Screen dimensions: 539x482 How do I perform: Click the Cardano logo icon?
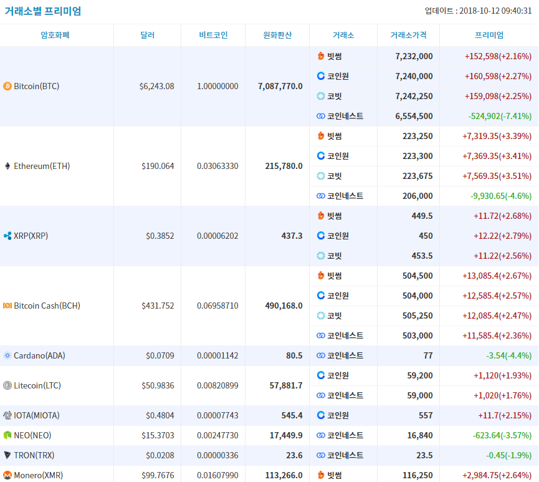(x=7, y=355)
